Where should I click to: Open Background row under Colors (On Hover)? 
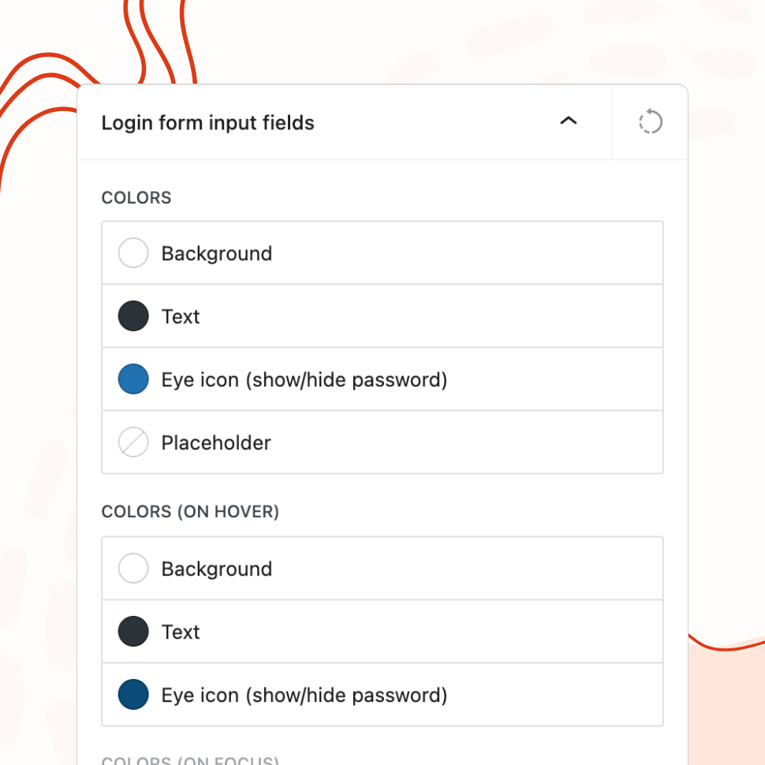pos(217,569)
